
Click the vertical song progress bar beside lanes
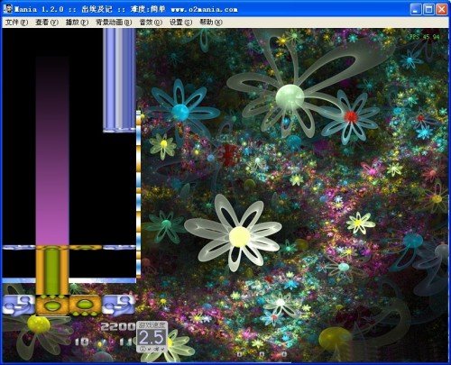(x=139, y=194)
